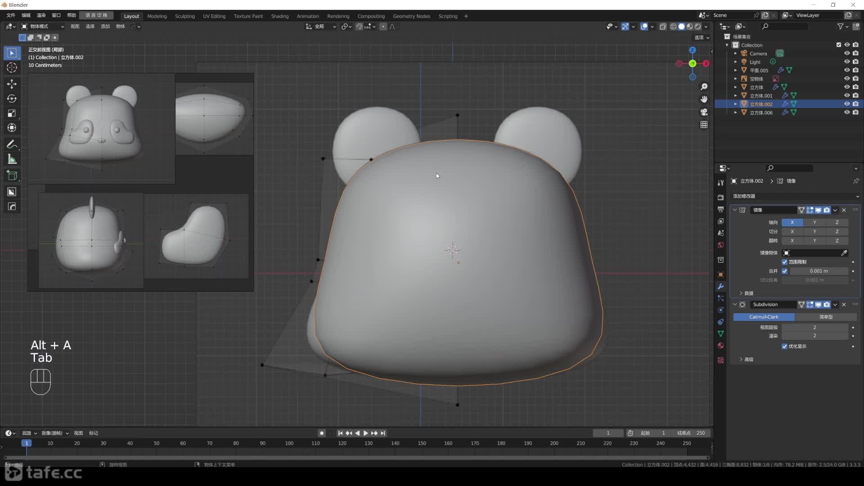The height and width of the screenshot is (486, 864).
Task: Open the viewport shading options dropdown arrow
Action: click(706, 27)
